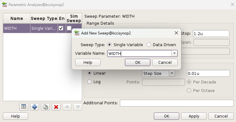Select the Single Variable sweep type

[109, 45]
